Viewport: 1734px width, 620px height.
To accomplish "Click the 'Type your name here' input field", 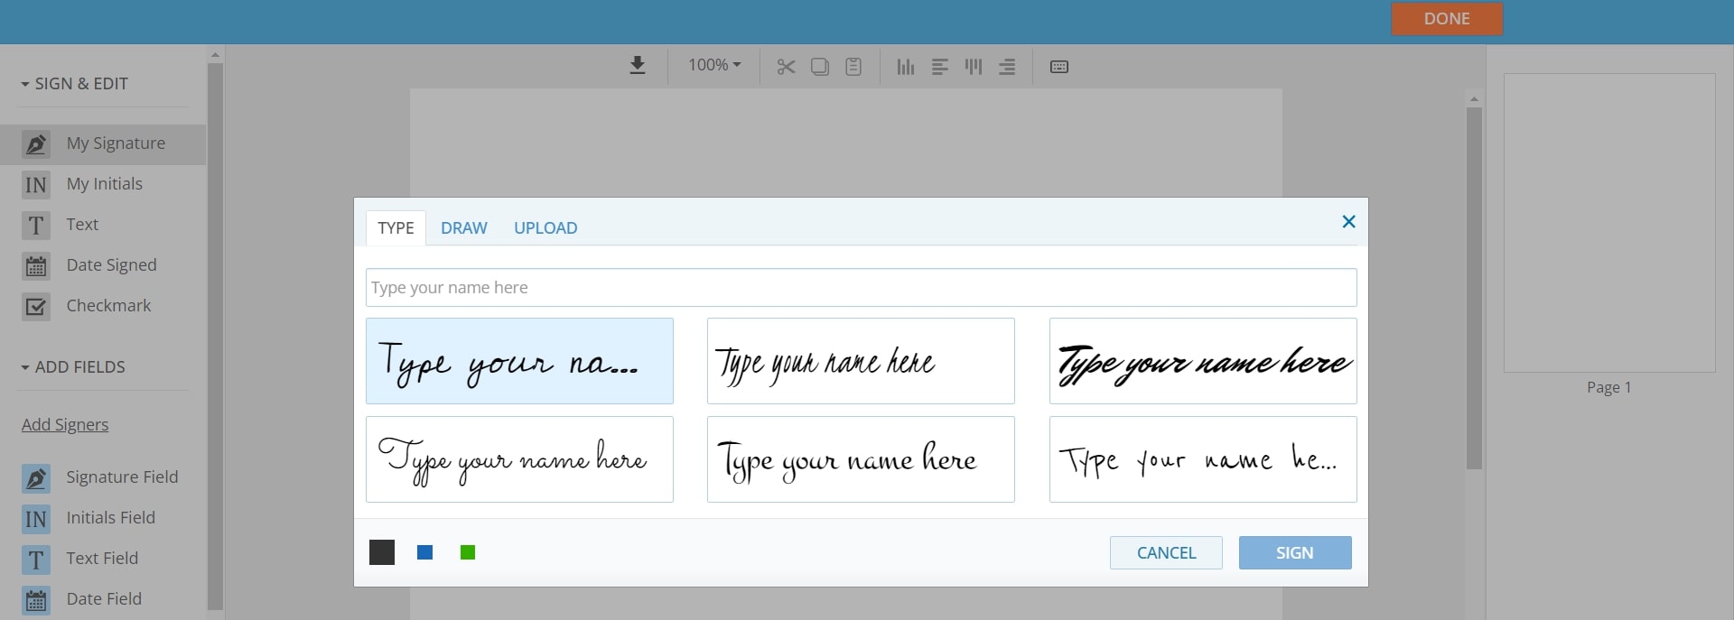I will click(x=861, y=288).
